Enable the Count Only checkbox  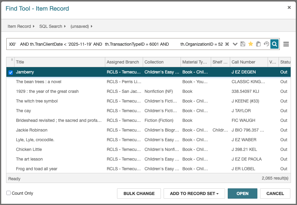tap(8, 193)
